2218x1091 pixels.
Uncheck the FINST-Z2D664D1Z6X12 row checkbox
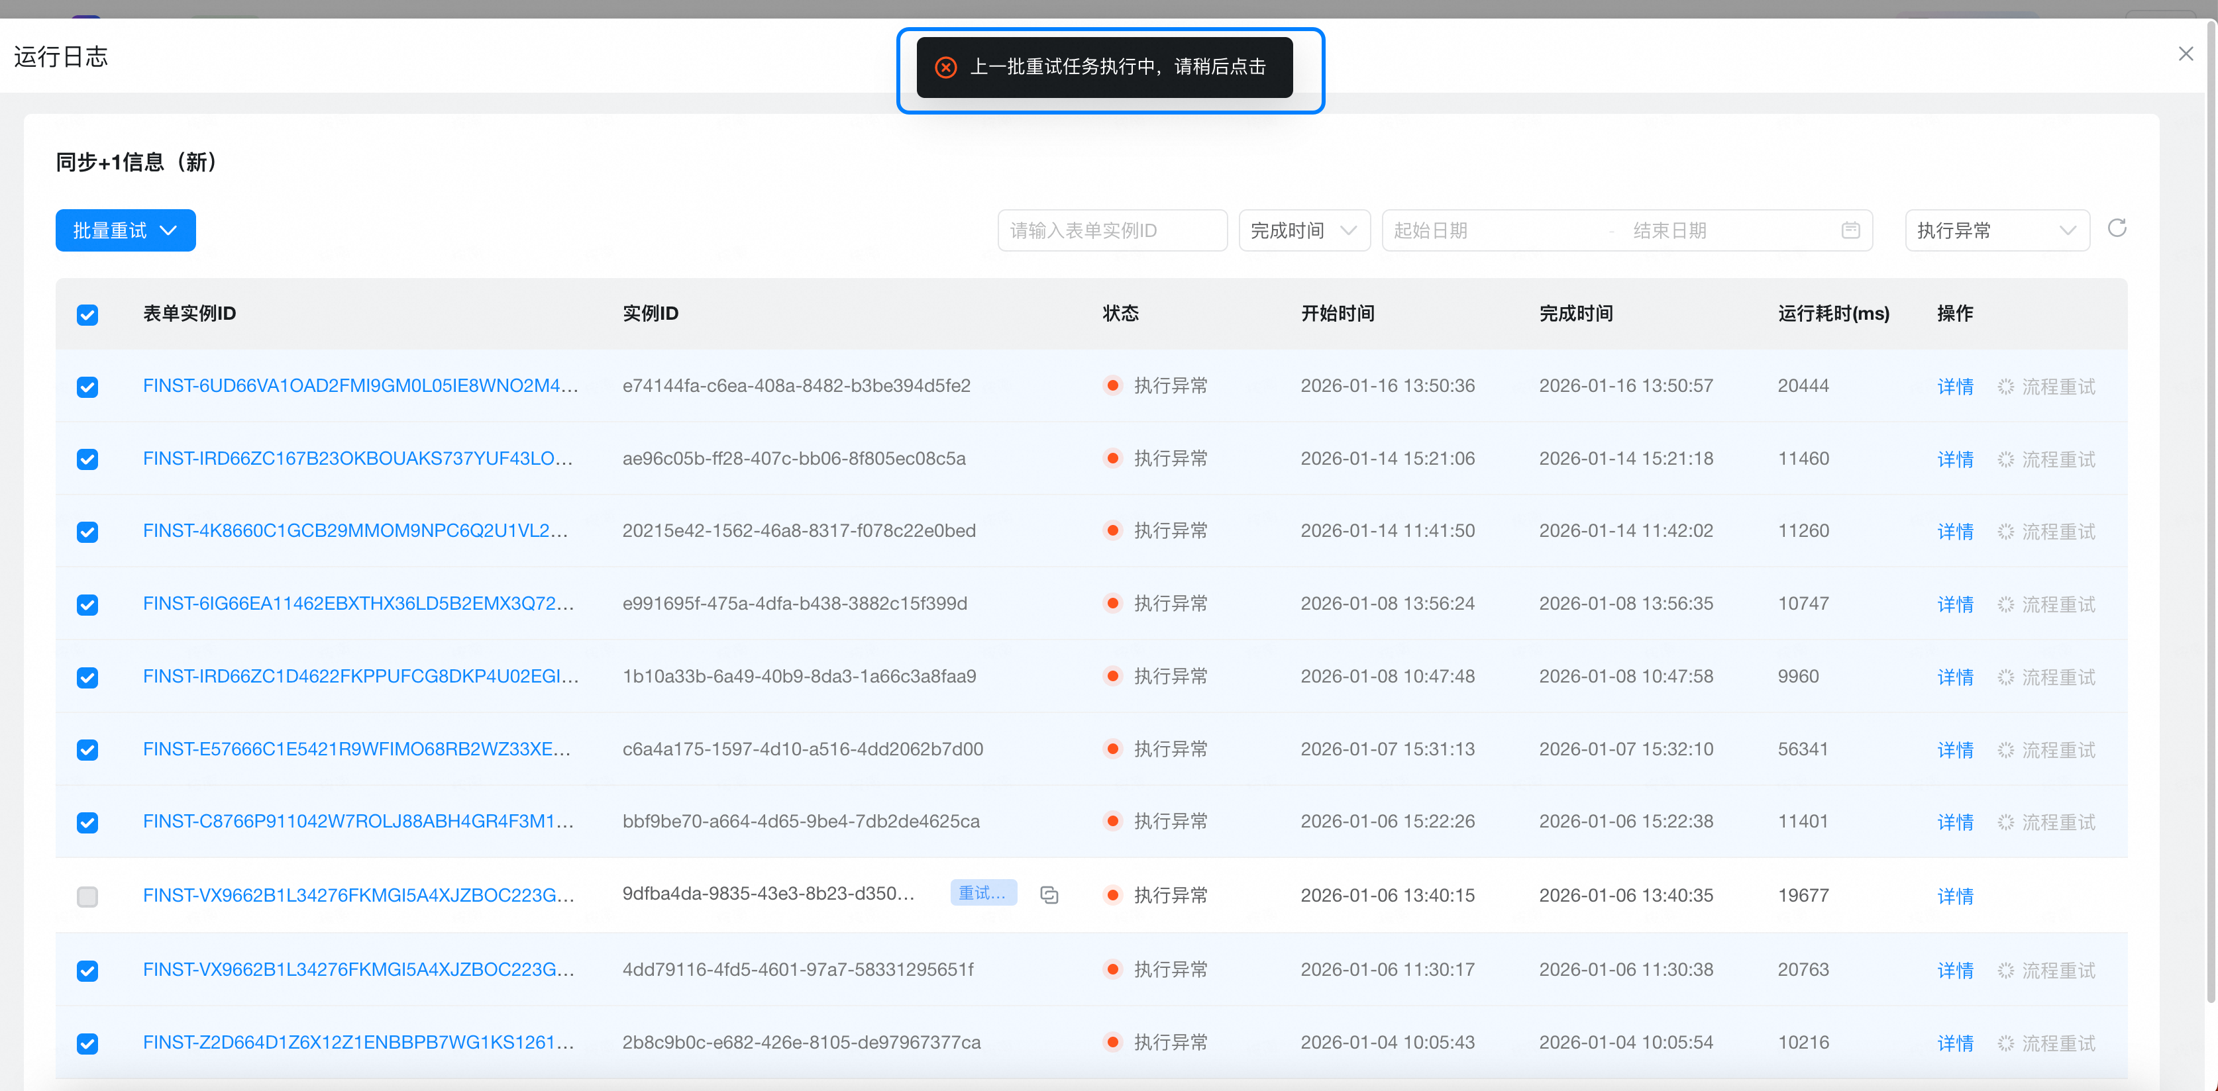[x=87, y=1044]
